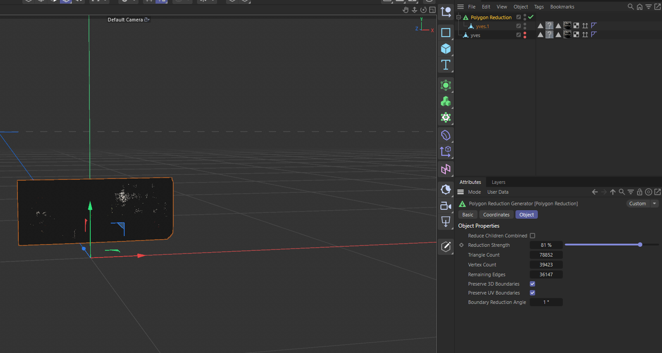Select the purple spline tool
This screenshot has width=662, height=353.
445,135
